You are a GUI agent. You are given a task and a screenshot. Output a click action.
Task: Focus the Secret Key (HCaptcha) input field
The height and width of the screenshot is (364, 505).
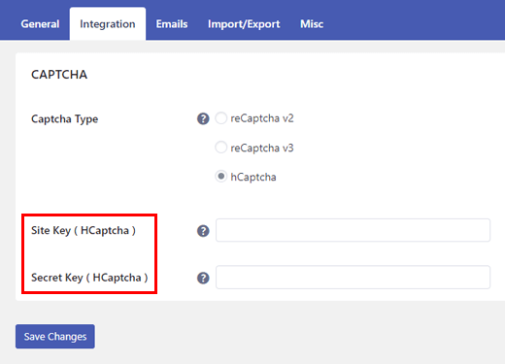pos(353,278)
